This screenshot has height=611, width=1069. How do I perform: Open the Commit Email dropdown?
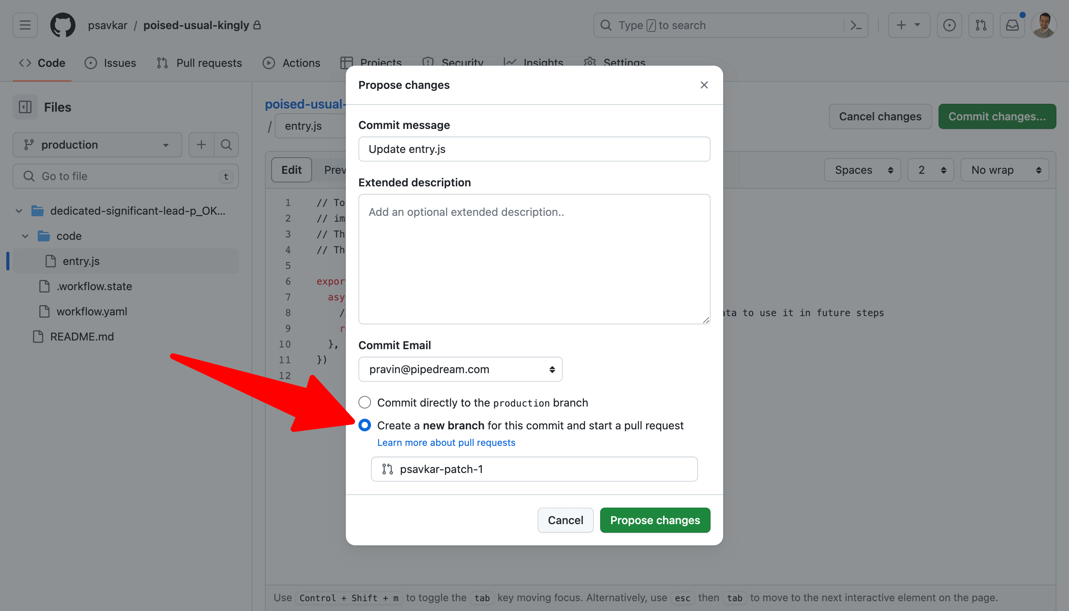(x=460, y=369)
